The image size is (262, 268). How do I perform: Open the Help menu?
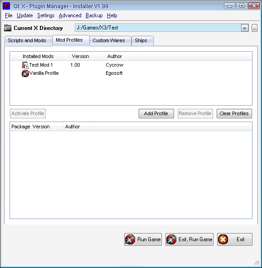pos(112,15)
